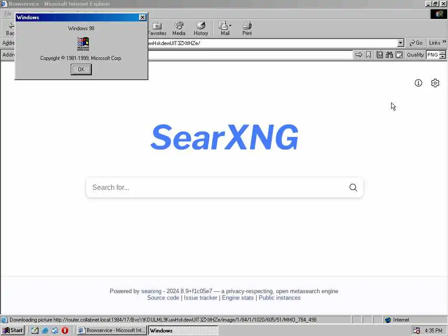Click the Browservice binoculars find icon
Viewport: 448px width, 336px height.
389,55
